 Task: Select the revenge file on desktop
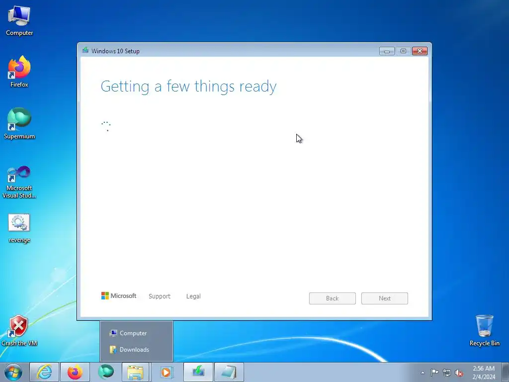tap(19, 228)
